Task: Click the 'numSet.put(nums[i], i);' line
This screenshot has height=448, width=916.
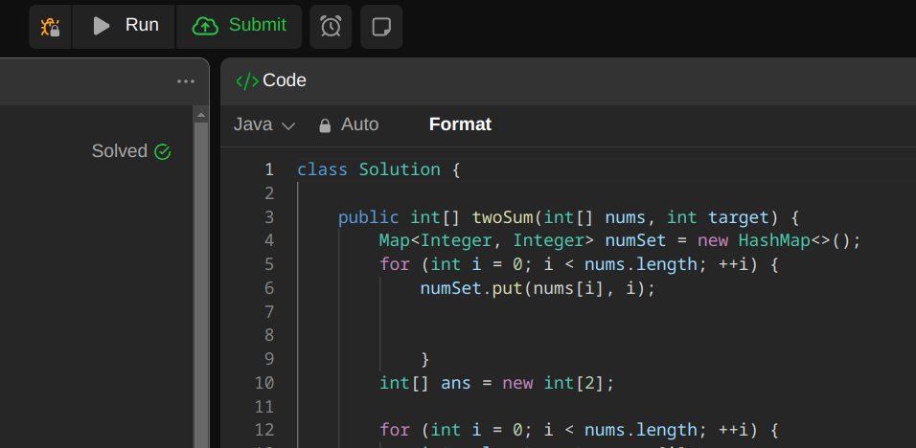Action: tap(538, 288)
